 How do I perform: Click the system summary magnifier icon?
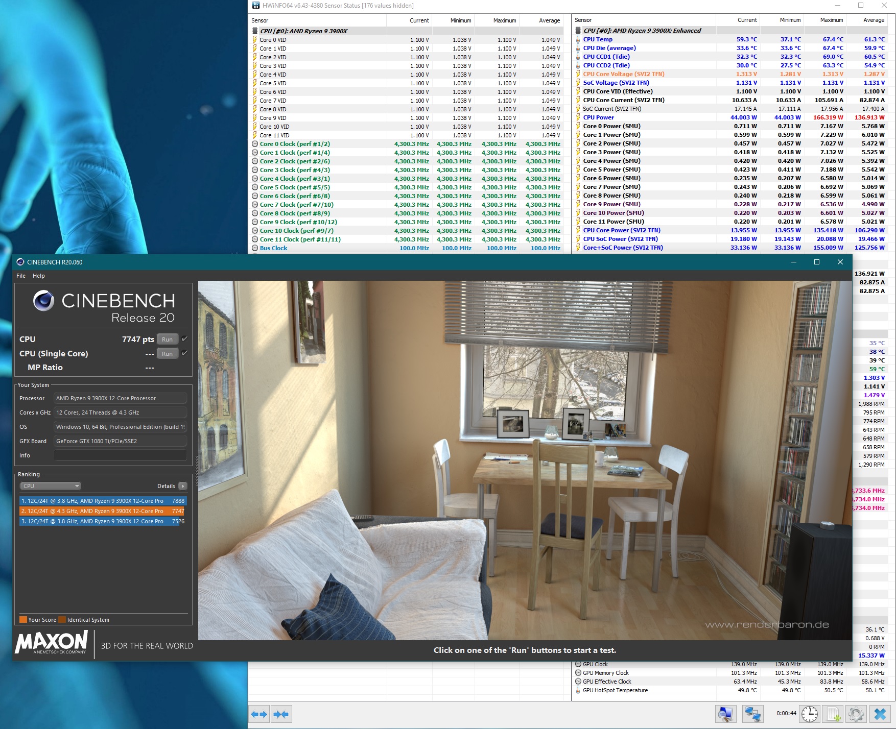tap(725, 714)
